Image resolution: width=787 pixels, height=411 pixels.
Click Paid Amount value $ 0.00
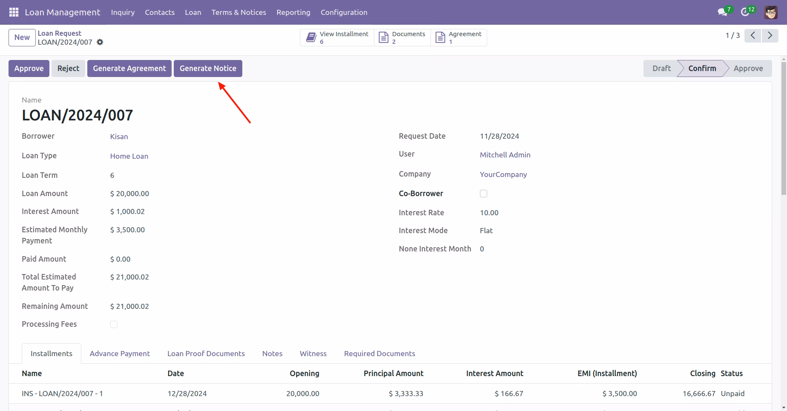coord(121,259)
